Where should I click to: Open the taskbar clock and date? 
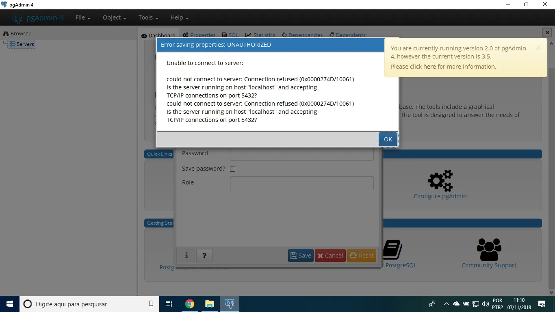click(x=519, y=304)
